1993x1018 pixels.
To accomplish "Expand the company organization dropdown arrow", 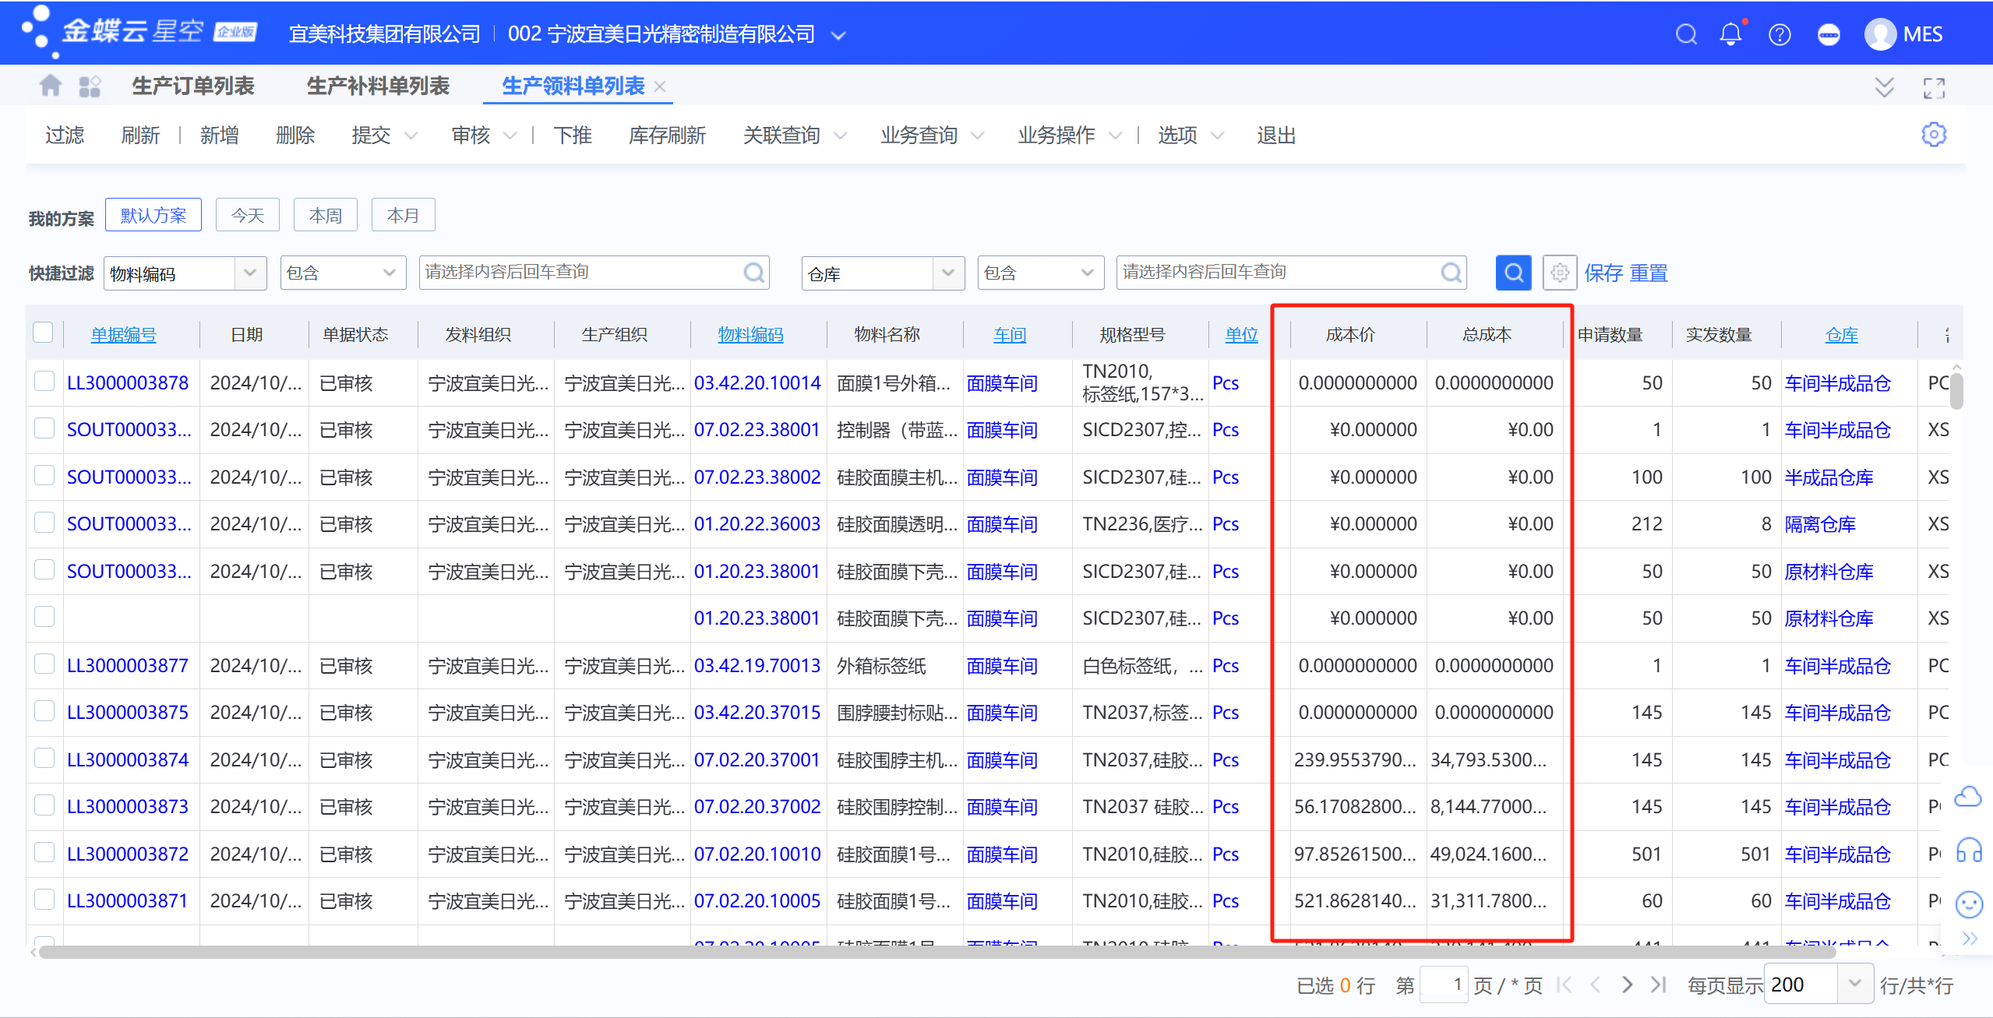I will point(838,35).
